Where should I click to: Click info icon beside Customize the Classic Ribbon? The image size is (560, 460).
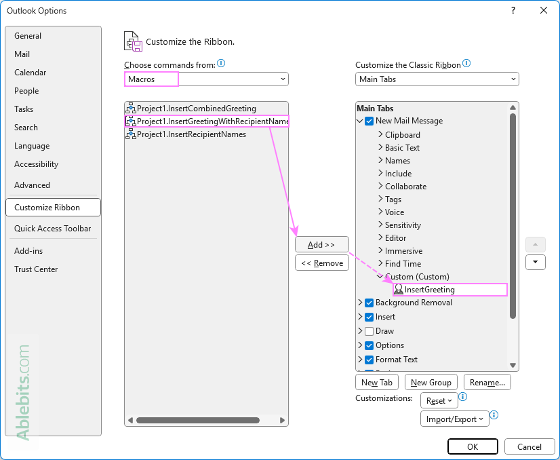(466, 64)
